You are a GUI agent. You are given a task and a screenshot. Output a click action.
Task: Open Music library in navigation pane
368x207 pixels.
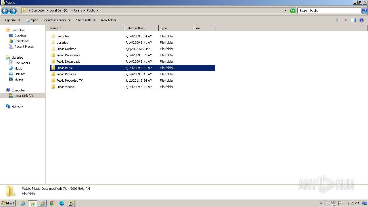pyautogui.click(x=15, y=68)
